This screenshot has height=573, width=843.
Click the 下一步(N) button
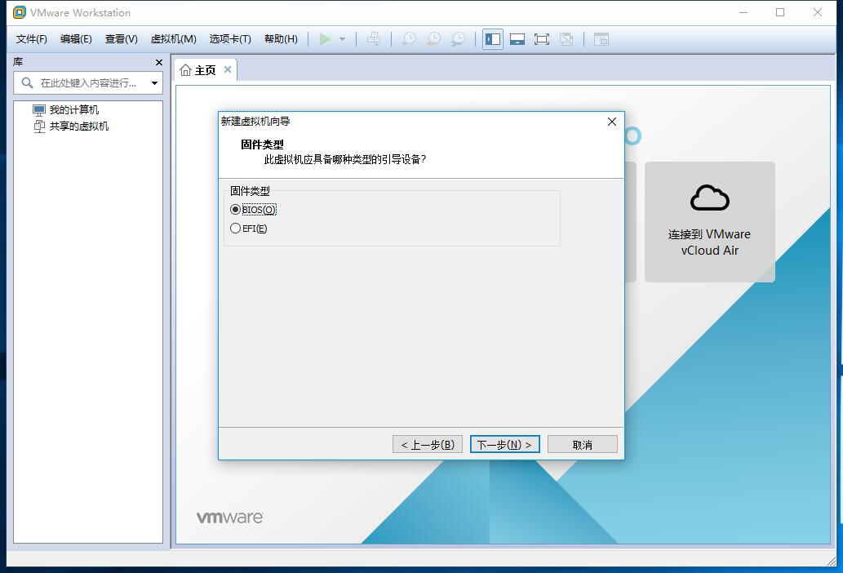tap(504, 443)
